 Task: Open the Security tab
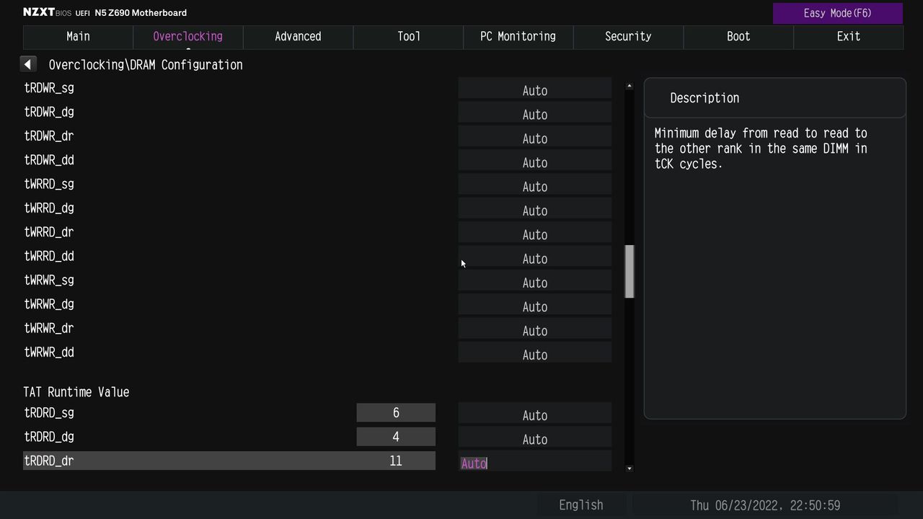[x=628, y=37]
